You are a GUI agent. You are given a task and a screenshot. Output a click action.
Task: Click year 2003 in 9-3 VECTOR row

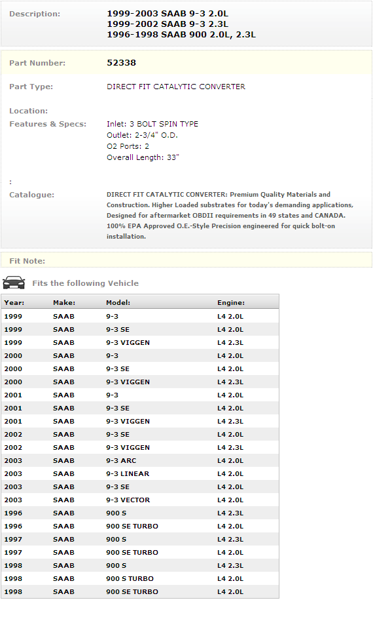pyautogui.click(x=13, y=500)
